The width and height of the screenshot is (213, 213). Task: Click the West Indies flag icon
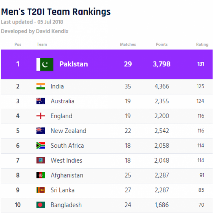click(40, 160)
